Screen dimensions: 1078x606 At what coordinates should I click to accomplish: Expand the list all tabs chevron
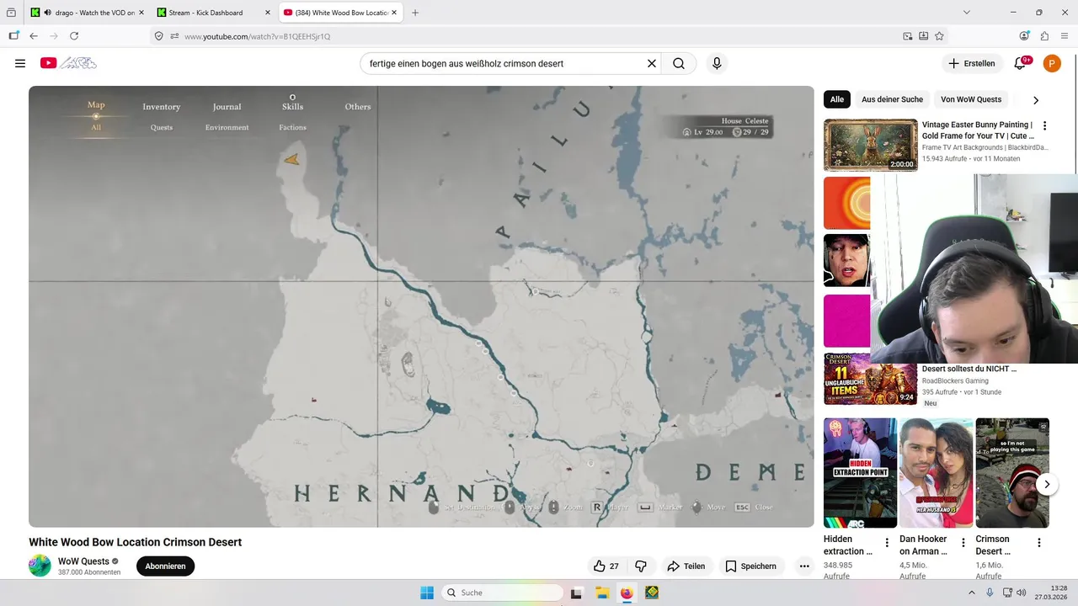click(967, 12)
